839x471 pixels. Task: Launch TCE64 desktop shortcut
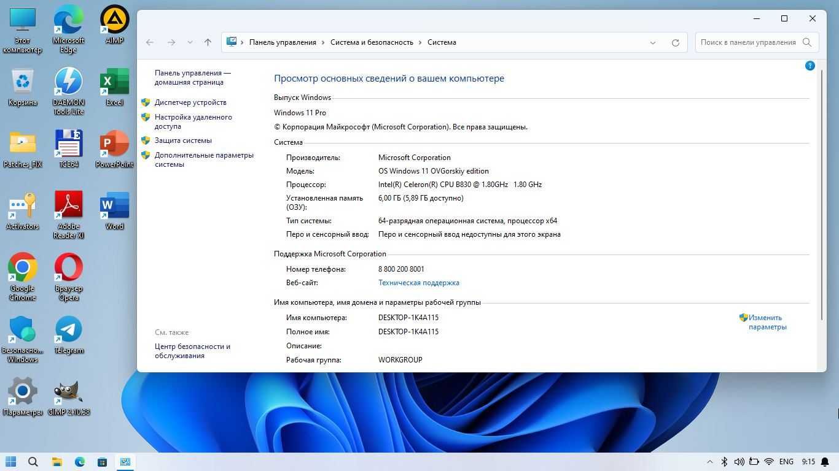pyautogui.click(x=68, y=149)
